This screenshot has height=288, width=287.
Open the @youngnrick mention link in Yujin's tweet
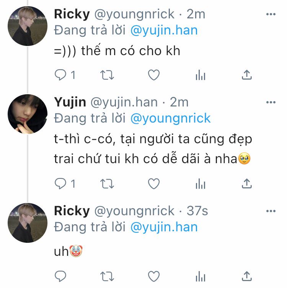pos(170,118)
